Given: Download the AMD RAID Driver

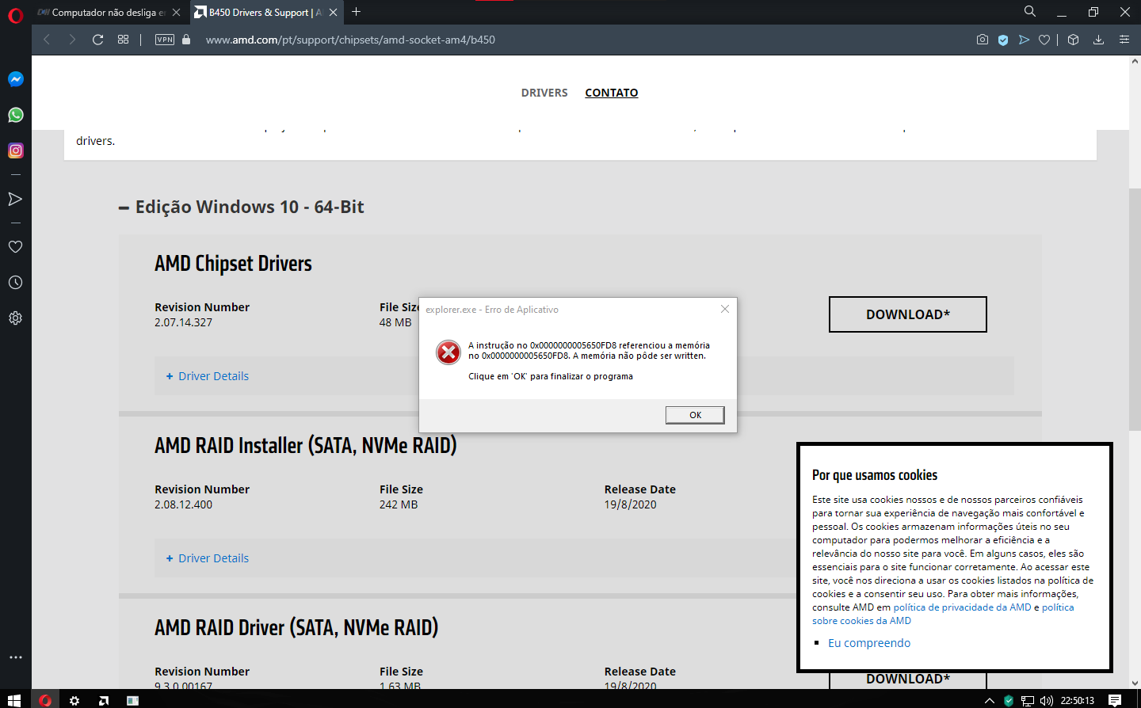Looking at the screenshot, I should (x=908, y=679).
